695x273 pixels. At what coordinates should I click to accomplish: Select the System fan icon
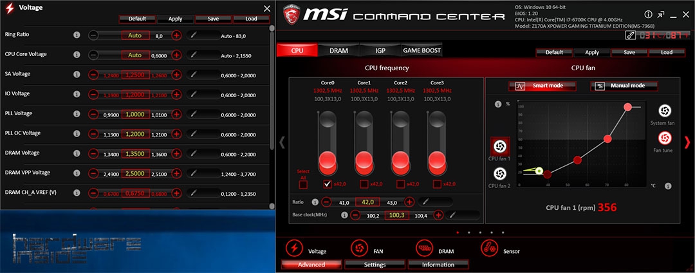[664, 111]
